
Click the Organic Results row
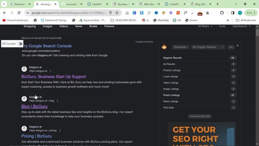tap(200, 58)
